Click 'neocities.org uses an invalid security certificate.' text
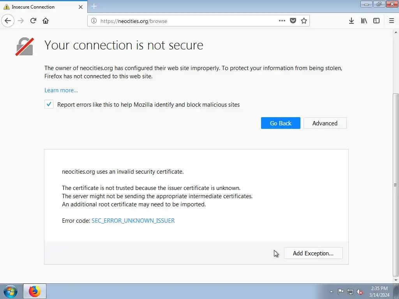 click(x=123, y=172)
